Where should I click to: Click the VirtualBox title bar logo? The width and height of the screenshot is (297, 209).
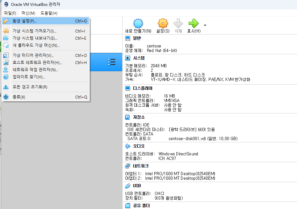[6, 4]
